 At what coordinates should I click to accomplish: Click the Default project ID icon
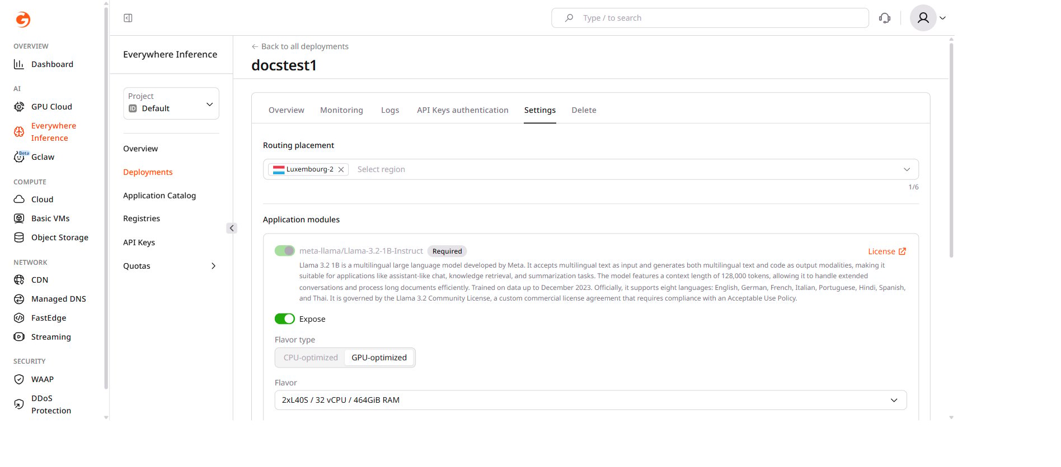(x=133, y=108)
